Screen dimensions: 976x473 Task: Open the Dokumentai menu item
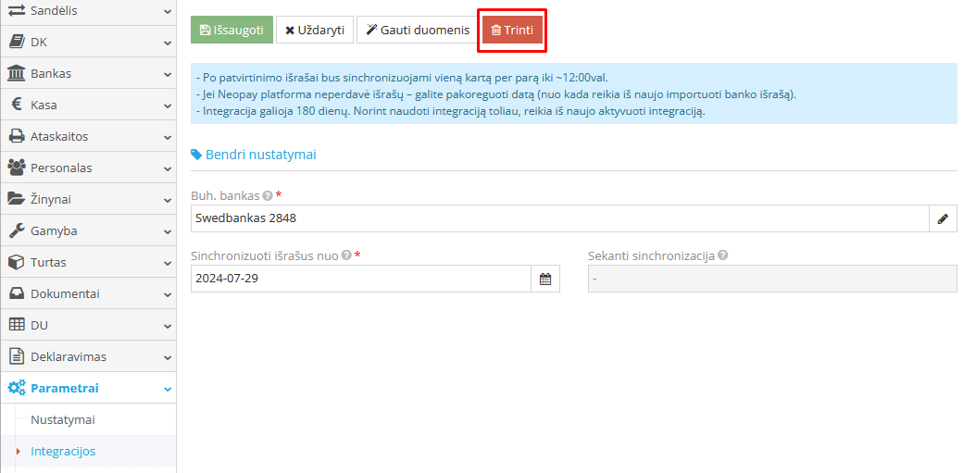(65, 293)
